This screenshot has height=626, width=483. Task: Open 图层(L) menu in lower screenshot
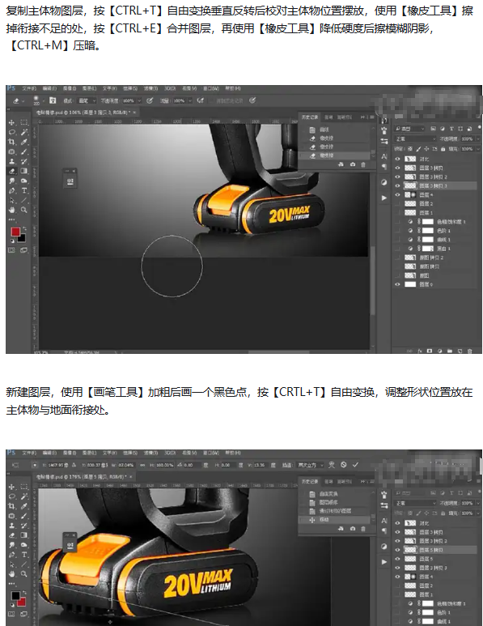[x=89, y=453]
